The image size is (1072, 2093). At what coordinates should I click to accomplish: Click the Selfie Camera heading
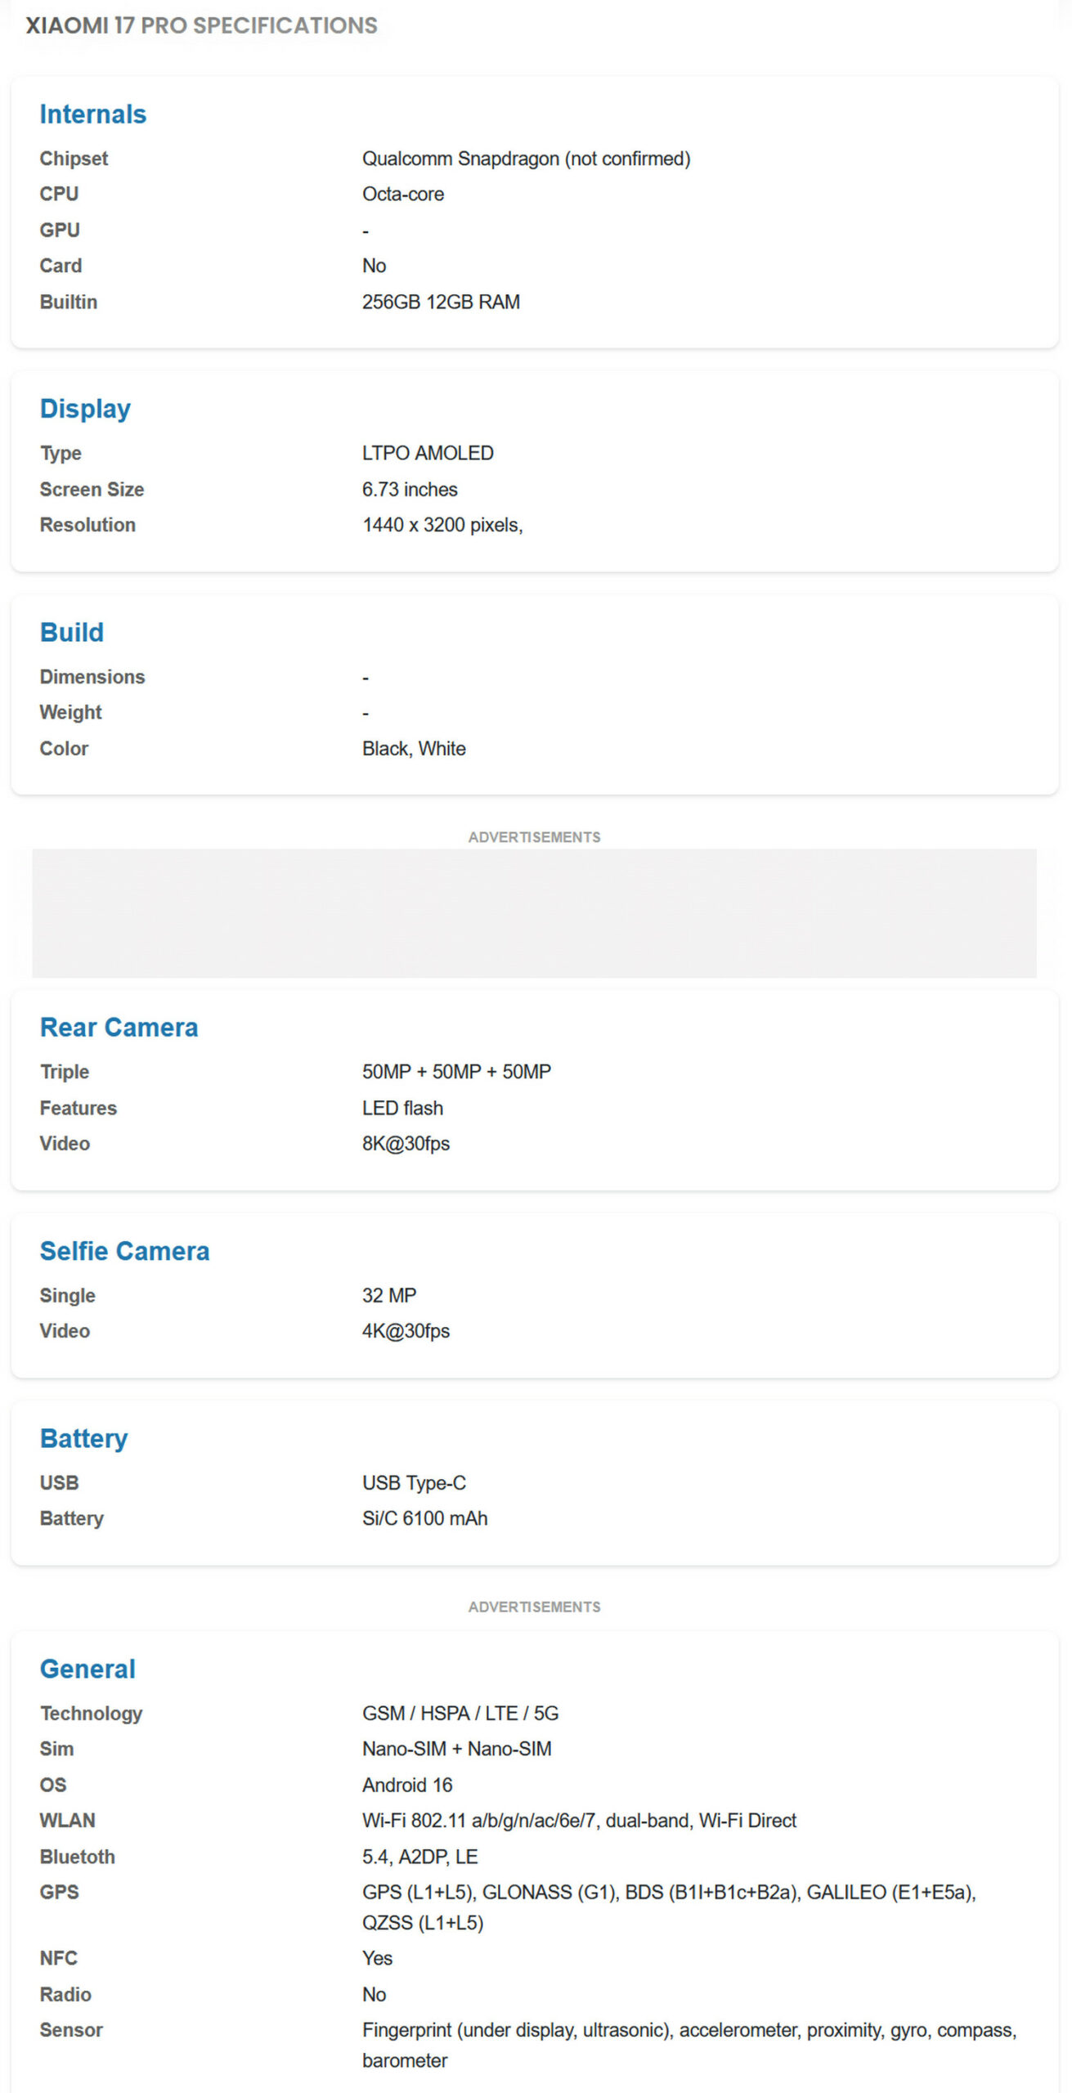tap(125, 1251)
